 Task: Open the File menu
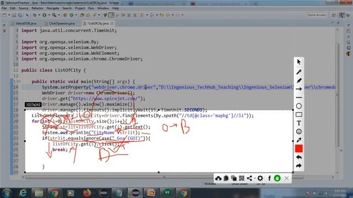4,8
